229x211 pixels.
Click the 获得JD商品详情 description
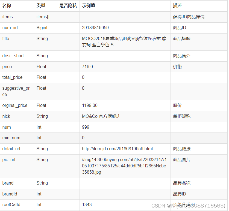coord(189,17)
